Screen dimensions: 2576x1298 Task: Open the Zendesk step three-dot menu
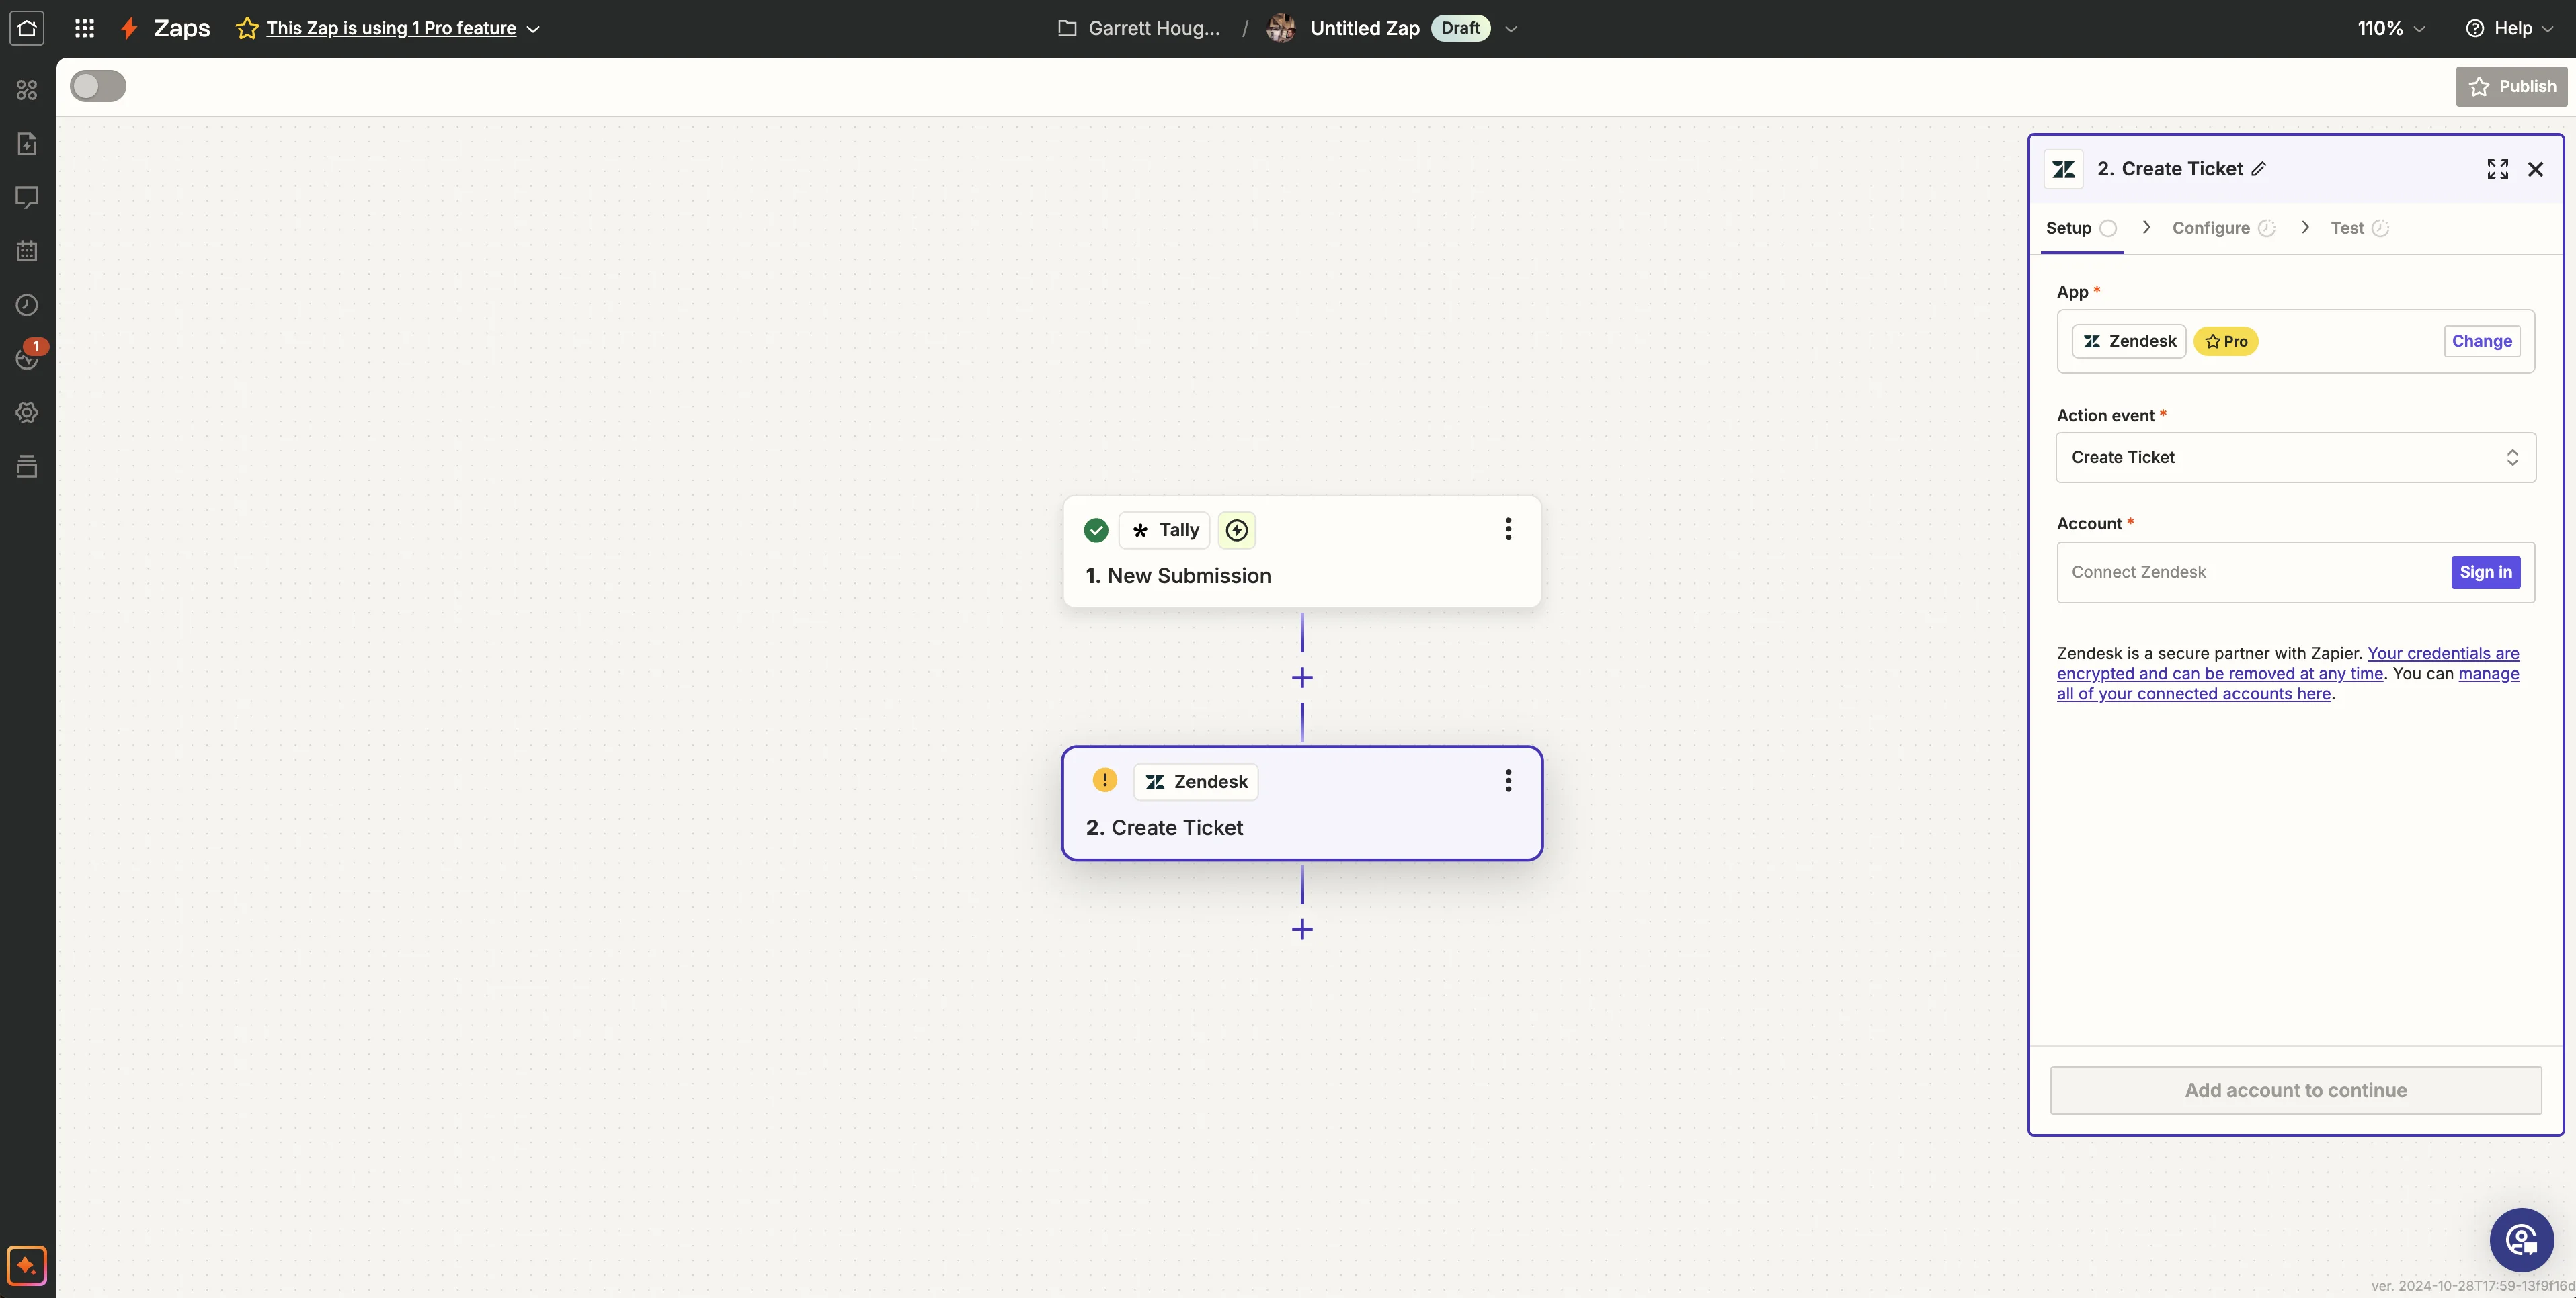1508,781
